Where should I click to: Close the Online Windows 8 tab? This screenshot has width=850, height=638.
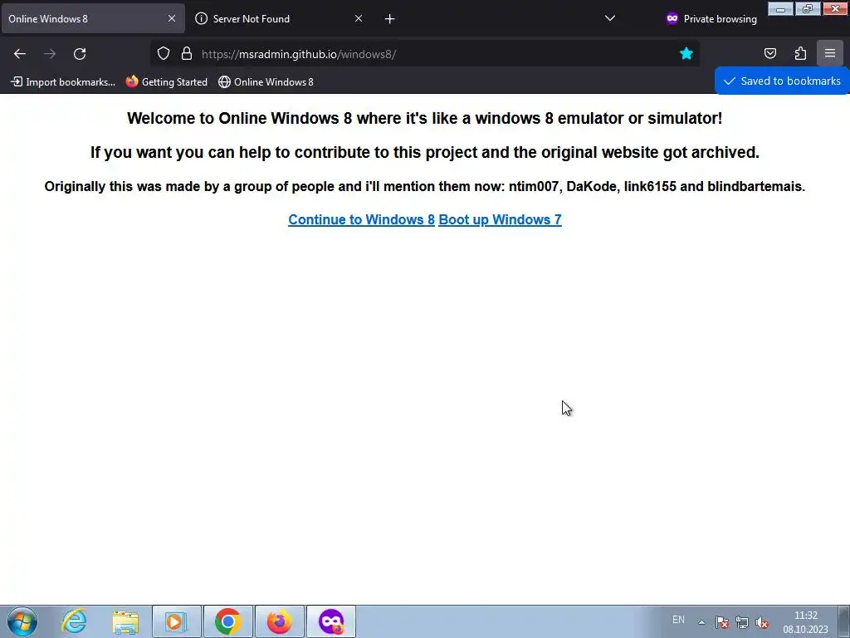(x=172, y=18)
